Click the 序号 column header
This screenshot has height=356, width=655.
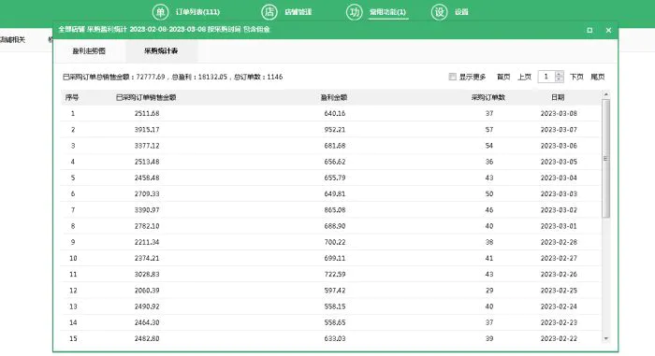click(x=72, y=97)
